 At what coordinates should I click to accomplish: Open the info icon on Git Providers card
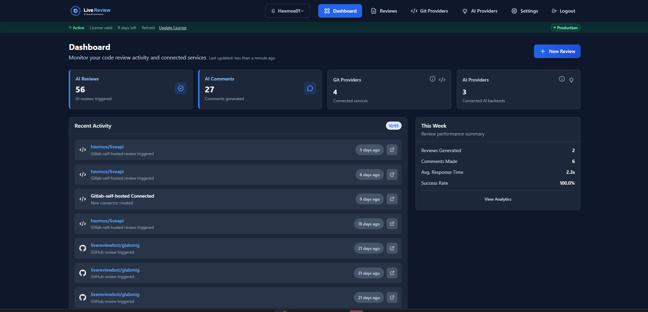432,79
